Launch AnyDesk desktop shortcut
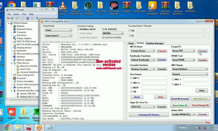Screen dimensions: 218x131 tap(11, 113)
